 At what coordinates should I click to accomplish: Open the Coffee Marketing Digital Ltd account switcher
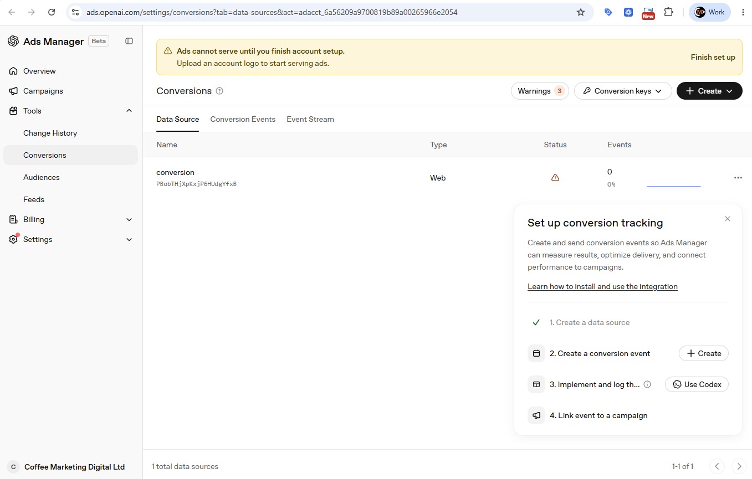[x=70, y=467]
